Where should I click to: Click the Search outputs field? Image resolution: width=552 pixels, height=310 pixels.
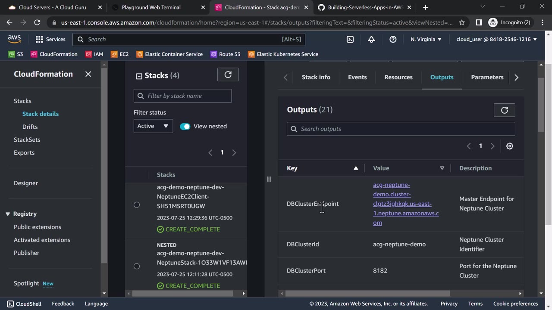coord(401,129)
